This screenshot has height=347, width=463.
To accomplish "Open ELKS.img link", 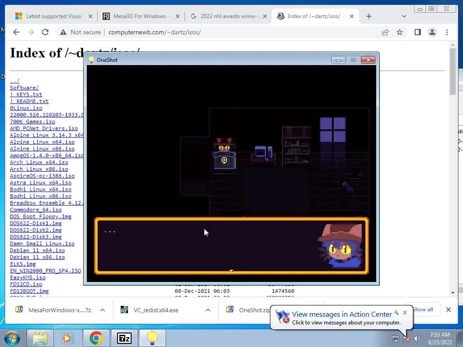I will click(x=23, y=264).
